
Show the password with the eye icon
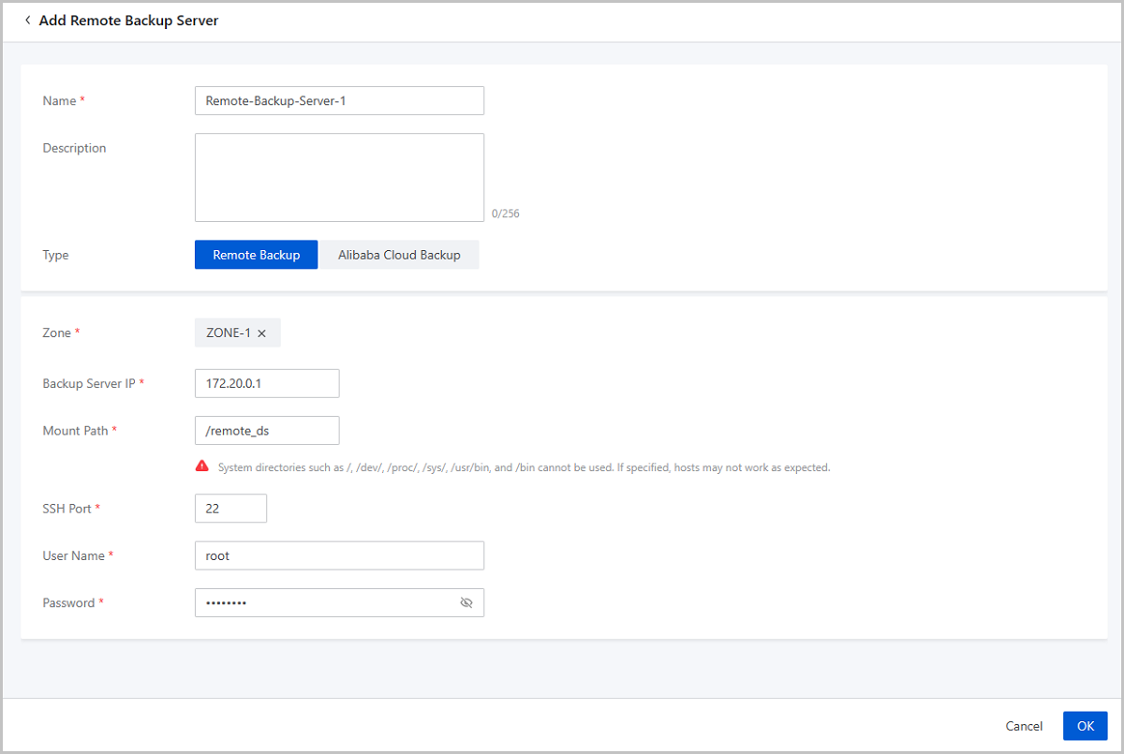[x=466, y=603]
